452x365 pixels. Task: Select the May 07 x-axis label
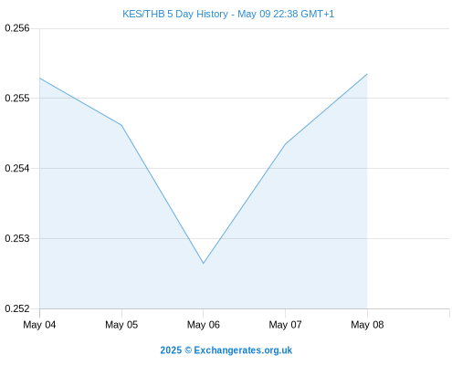click(285, 325)
